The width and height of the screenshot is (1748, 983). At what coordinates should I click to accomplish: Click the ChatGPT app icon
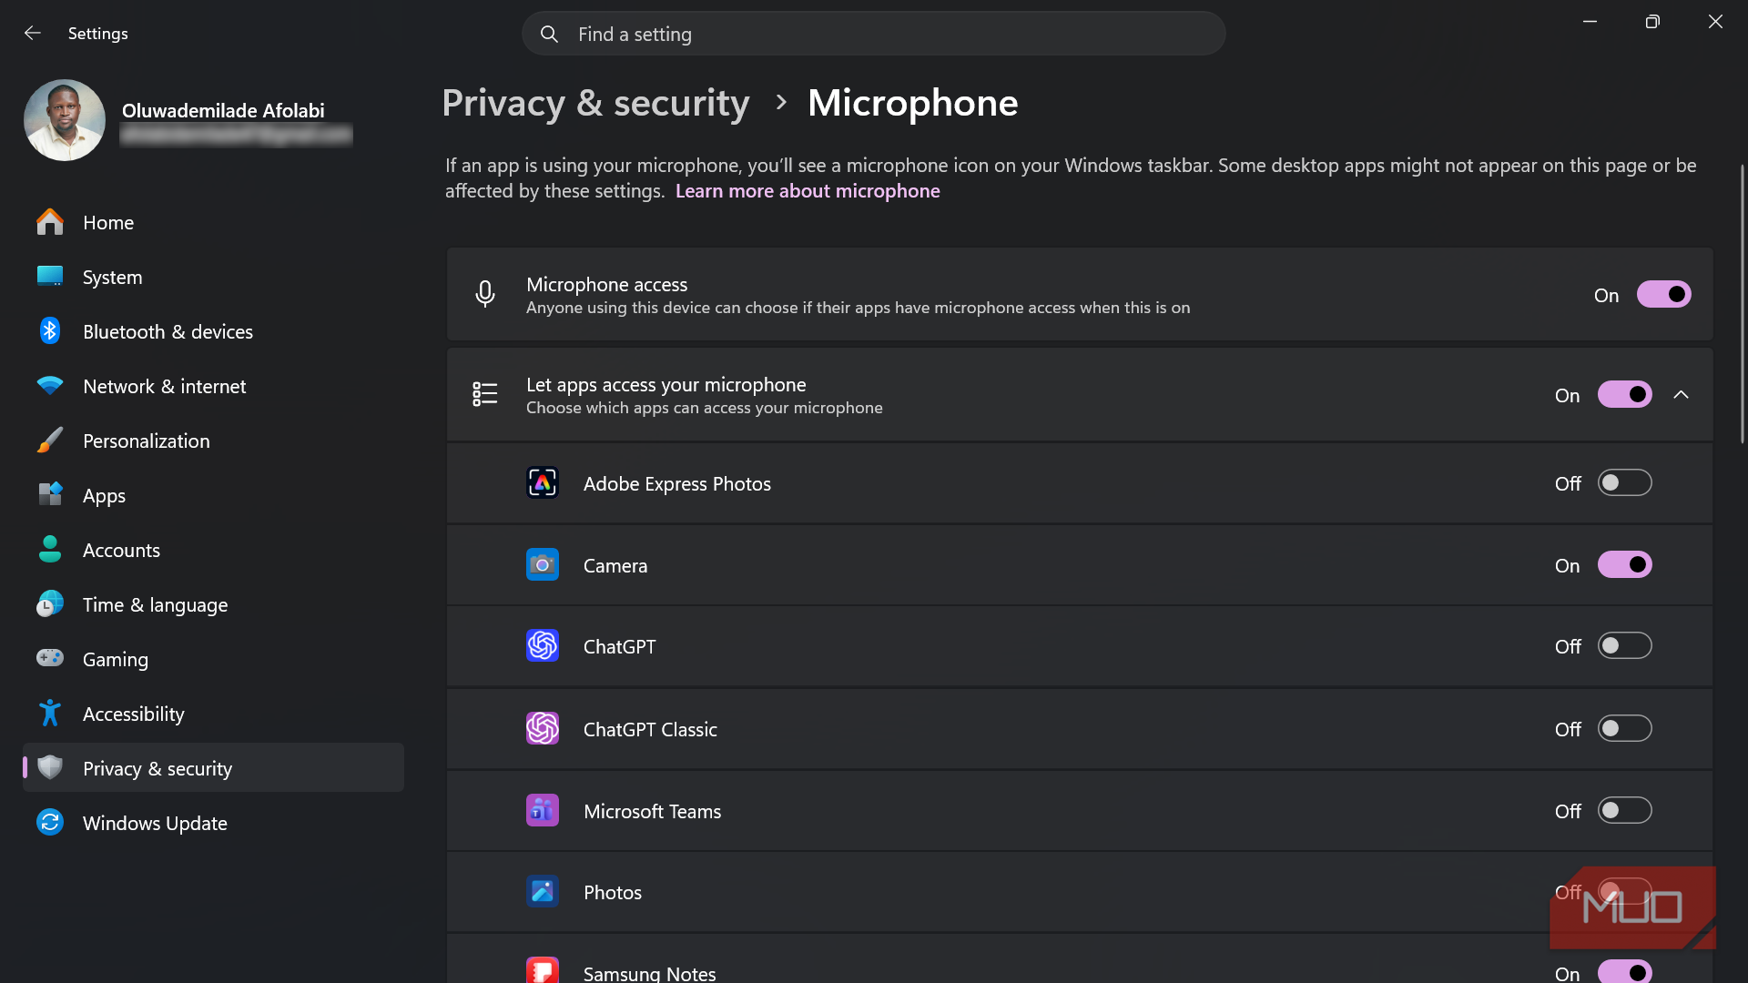pyautogui.click(x=543, y=646)
